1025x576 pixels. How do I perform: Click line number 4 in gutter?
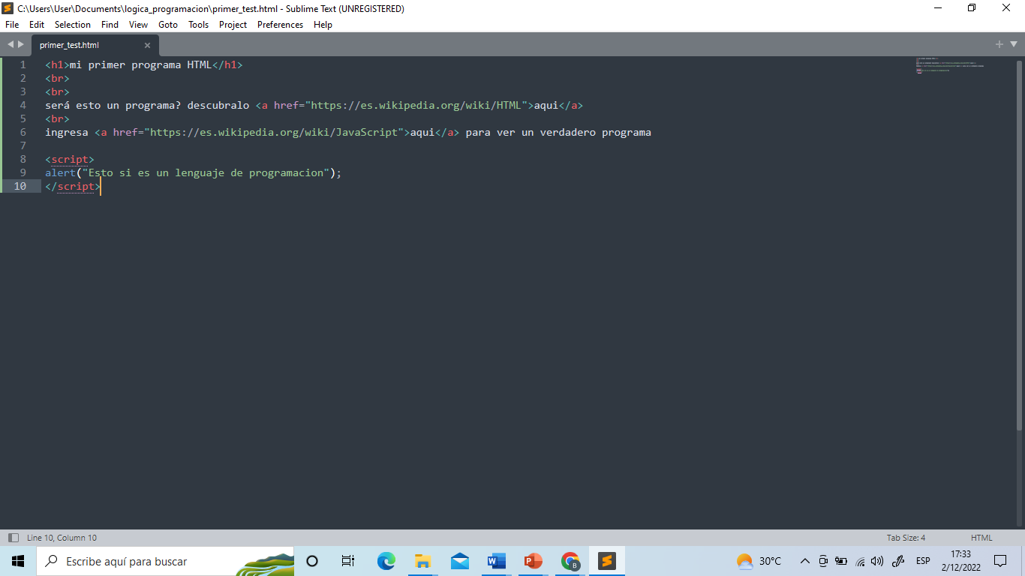click(x=23, y=105)
